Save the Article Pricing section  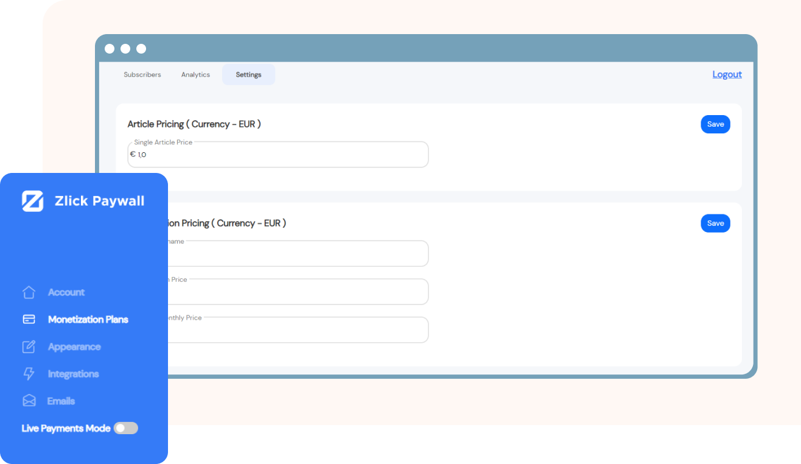point(715,124)
